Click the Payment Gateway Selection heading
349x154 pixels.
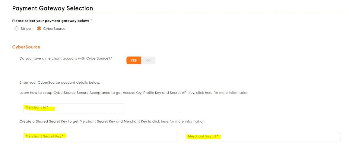pyautogui.click(x=52, y=8)
